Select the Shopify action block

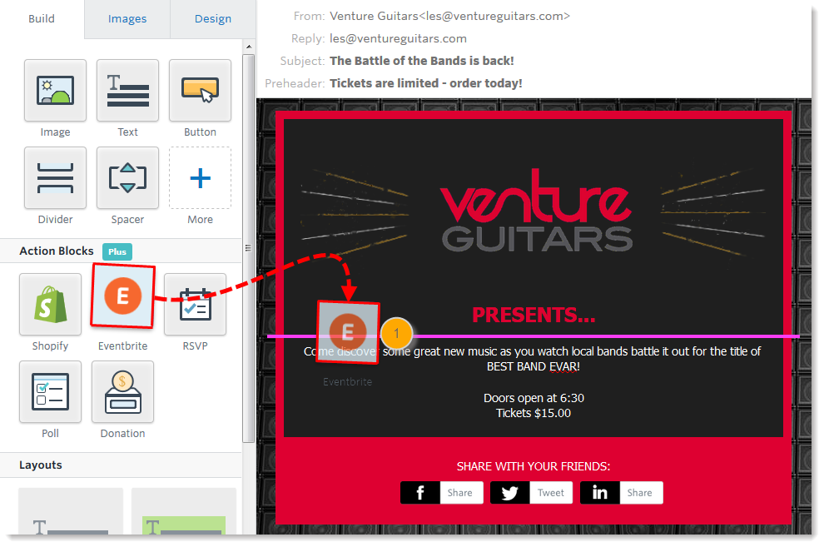[x=51, y=304]
